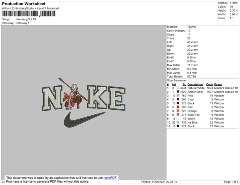This screenshot has width=240, height=185.
Task: Click the Trims value 27
Action: pyautogui.click(x=189, y=38)
